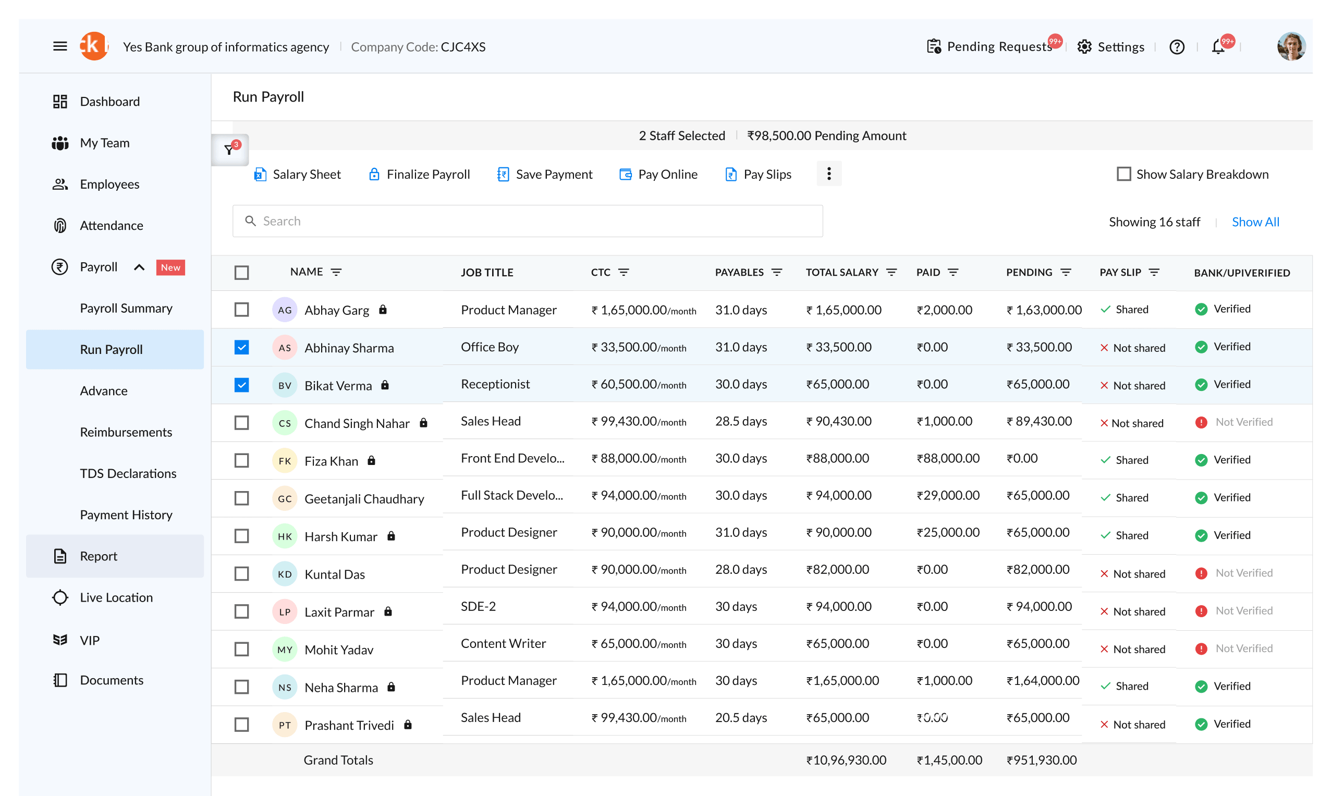
Task: Click the Show All link
Action: 1255,222
